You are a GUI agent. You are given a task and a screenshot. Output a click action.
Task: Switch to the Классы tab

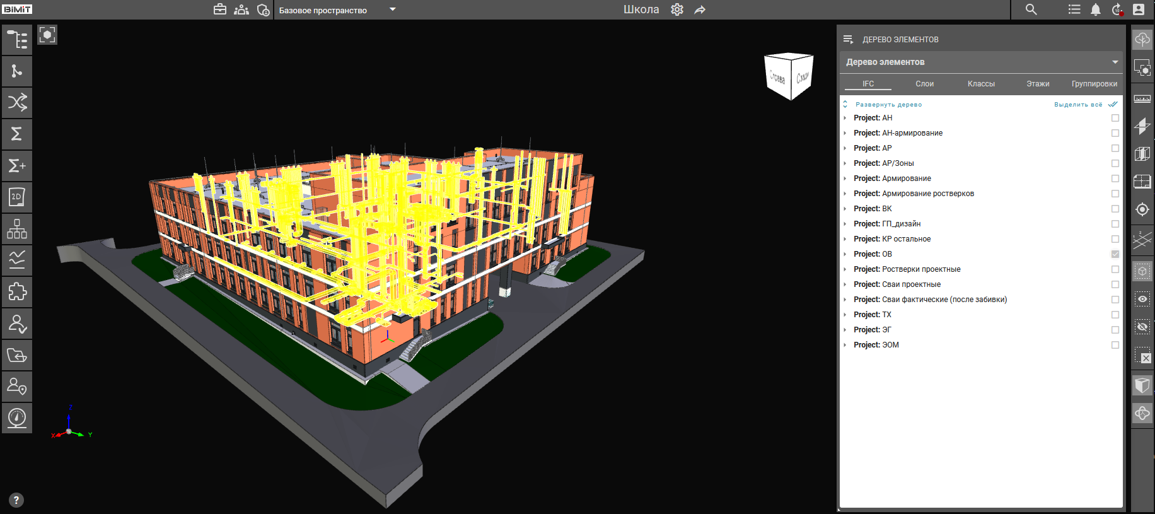click(x=980, y=84)
